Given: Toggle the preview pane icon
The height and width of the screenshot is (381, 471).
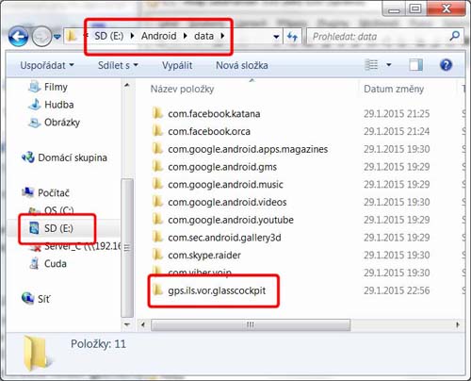Looking at the screenshot, I should (x=415, y=65).
